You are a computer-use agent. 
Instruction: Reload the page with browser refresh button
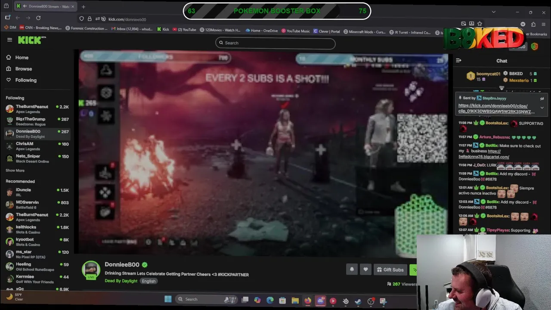coord(38,18)
